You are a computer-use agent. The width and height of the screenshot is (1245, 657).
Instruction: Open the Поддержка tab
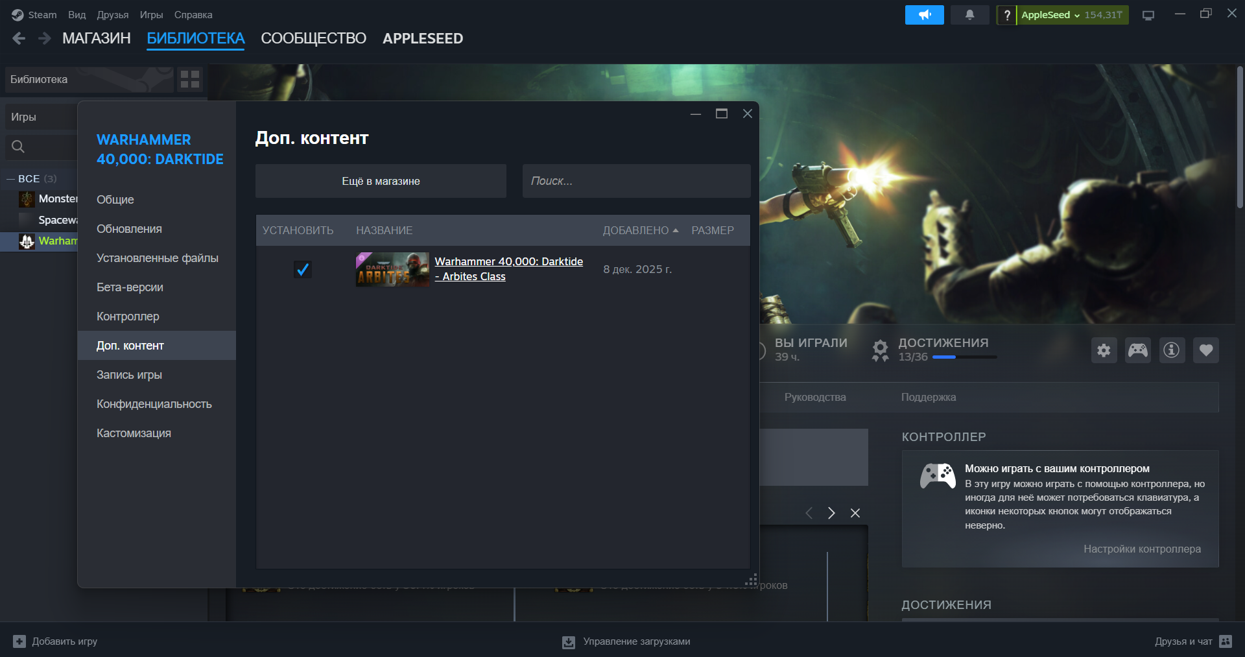point(929,397)
